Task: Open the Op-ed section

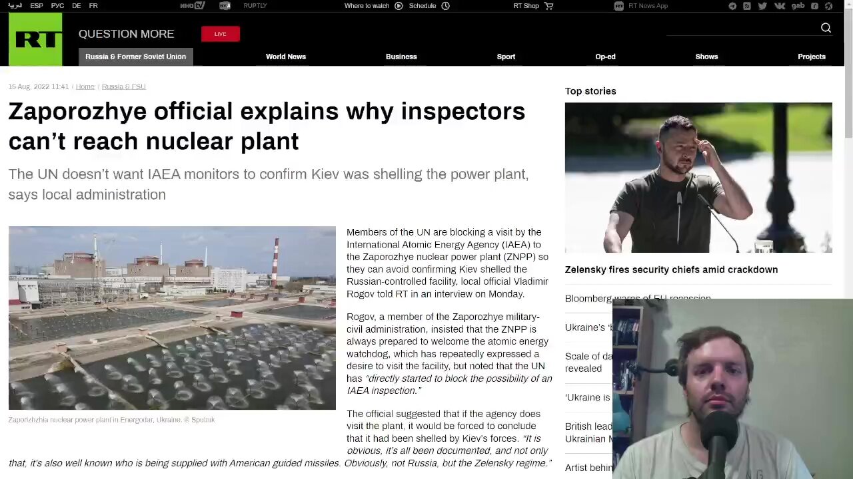Action: [x=605, y=57]
